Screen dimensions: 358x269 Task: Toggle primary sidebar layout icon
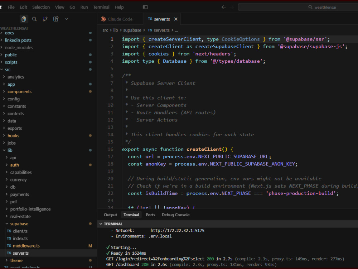tap(145, 7)
